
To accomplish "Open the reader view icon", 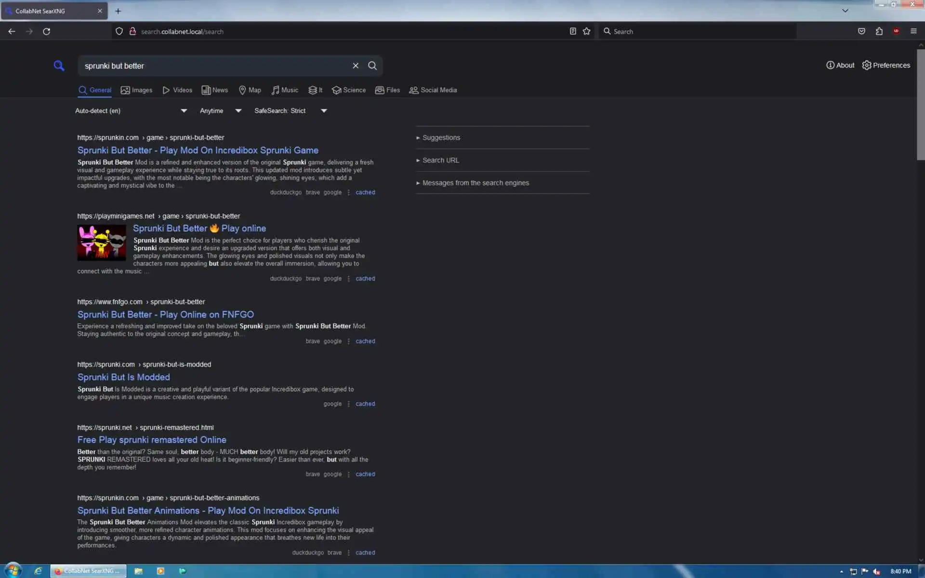I will tap(573, 31).
